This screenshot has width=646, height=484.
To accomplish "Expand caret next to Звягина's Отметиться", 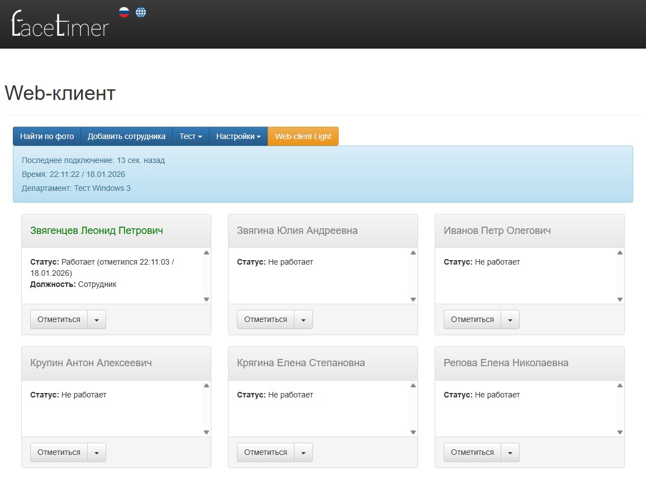I will click(x=303, y=320).
